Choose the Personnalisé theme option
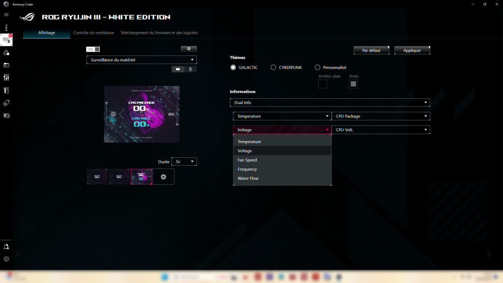The image size is (503, 283). click(x=317, y=67)
